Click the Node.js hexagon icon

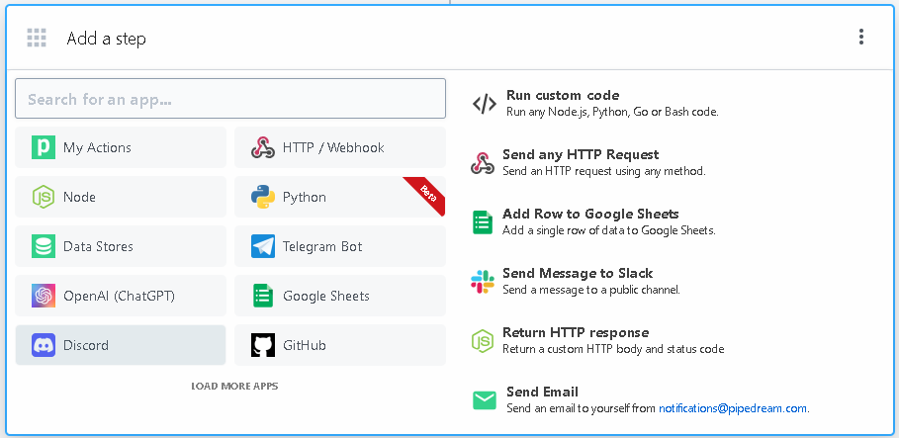pyautogui.click(x=44, y=197)
